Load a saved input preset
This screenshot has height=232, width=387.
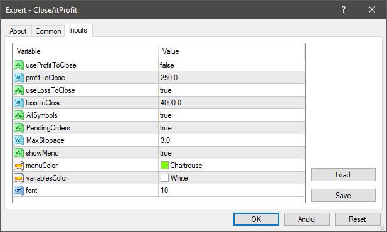[343, 175]
